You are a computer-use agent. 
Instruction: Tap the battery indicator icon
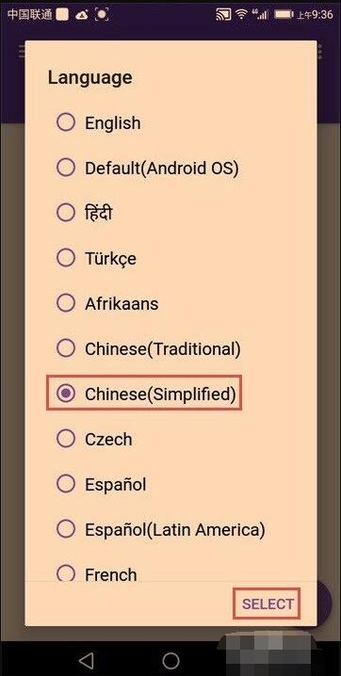(284, 14)
